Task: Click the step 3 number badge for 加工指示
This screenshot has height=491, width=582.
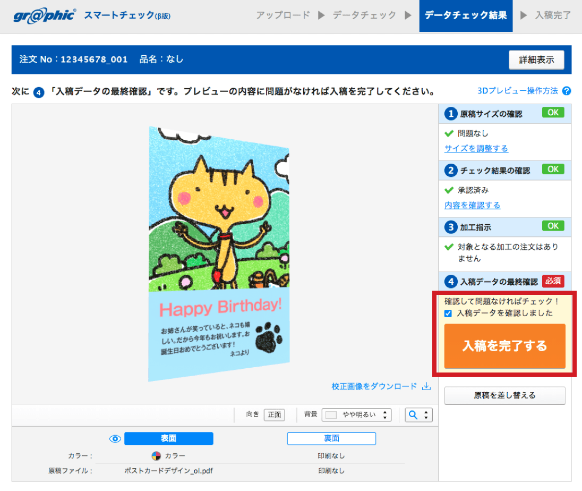Action: [451, 227]
